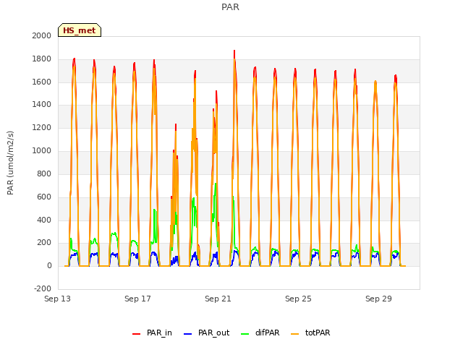
Task: Click the blue PAR_out legend color marker
Action: point(187,334)
